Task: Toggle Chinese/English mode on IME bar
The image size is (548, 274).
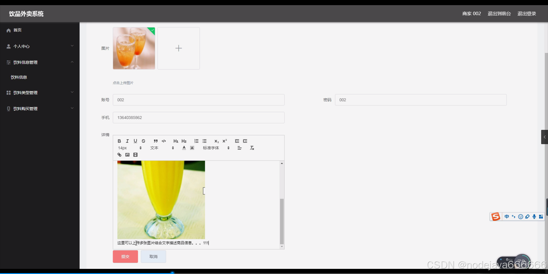Action: point(507,217)
